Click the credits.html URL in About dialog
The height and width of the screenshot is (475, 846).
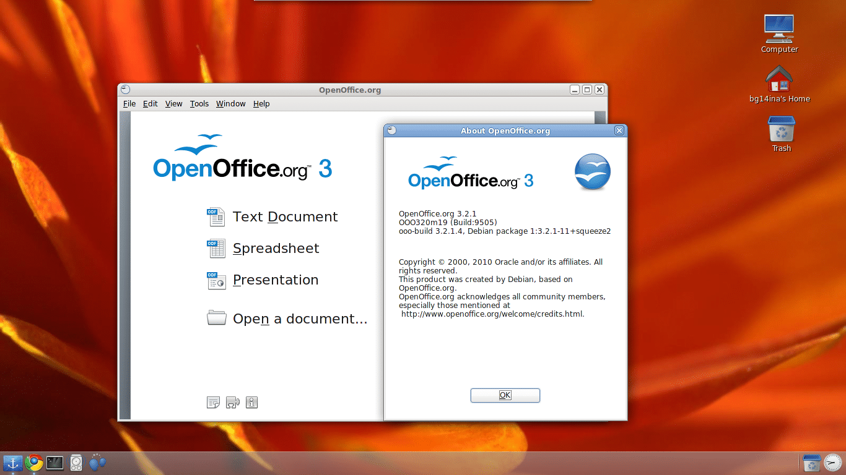[x=493, y=314]
